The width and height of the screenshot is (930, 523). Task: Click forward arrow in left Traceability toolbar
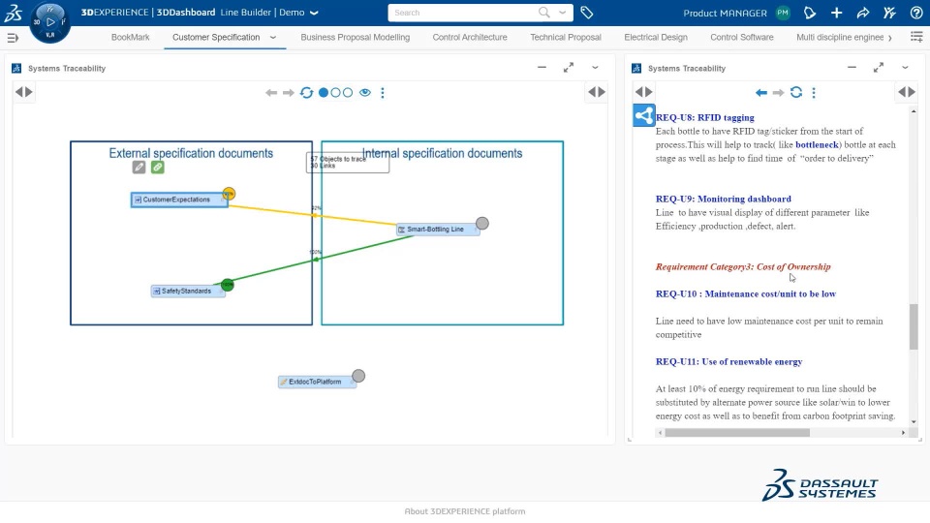pyautogui.click(x=289, y=93)
